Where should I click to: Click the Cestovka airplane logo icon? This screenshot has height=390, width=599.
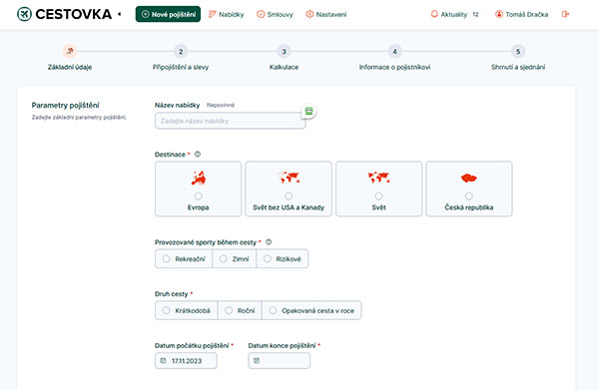pyautogui.click(x=24, y=14)
